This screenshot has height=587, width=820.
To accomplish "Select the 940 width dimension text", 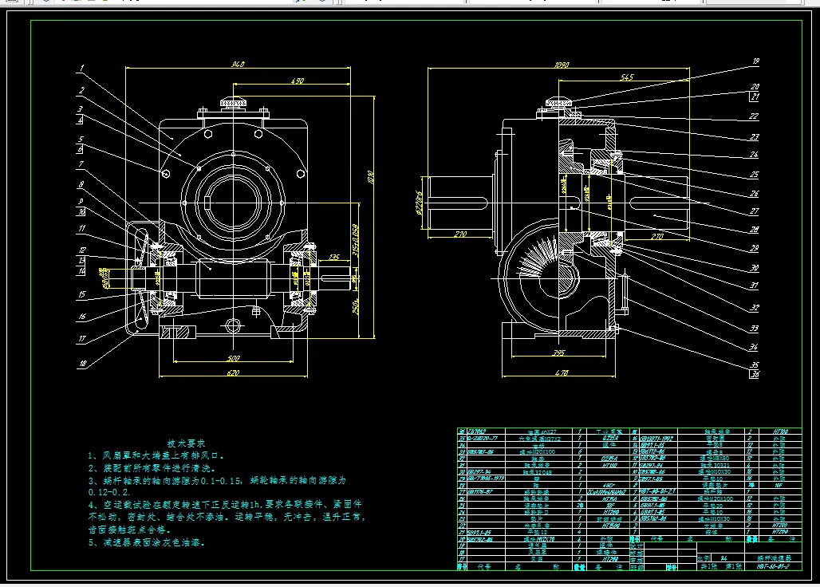I will point(238,64).
